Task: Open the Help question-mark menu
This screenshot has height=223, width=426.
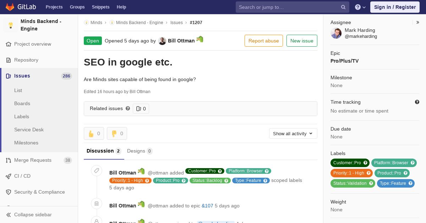Action: point(360,7)
